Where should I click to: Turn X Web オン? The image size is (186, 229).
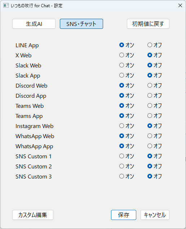(x=127, y=55)
